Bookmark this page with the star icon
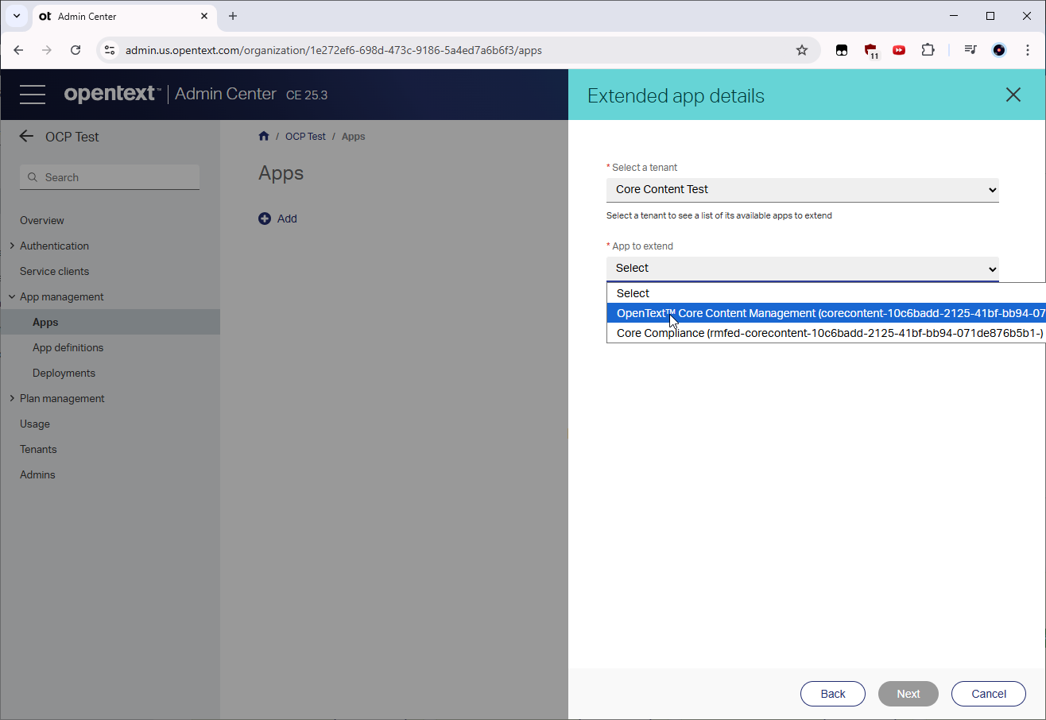This screenshot has width=1046, height=720. click(802, 50)
